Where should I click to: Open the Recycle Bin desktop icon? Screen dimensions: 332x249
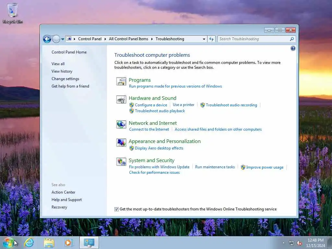point(13,13)
